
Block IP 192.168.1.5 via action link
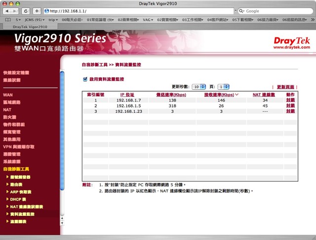[290, 105]
